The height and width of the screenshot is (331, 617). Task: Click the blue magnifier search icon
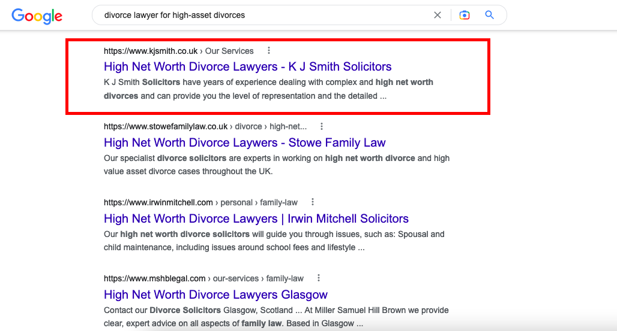(489, 15)
